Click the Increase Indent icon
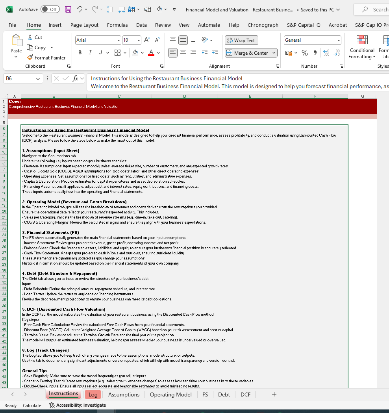Screen dimensions: 389x413 tap(215, 53)
